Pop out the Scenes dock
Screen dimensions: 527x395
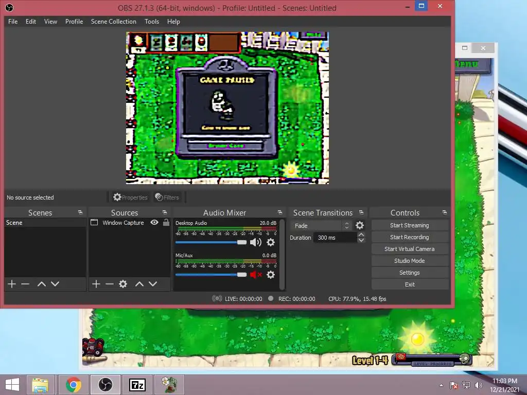[80, 212]
